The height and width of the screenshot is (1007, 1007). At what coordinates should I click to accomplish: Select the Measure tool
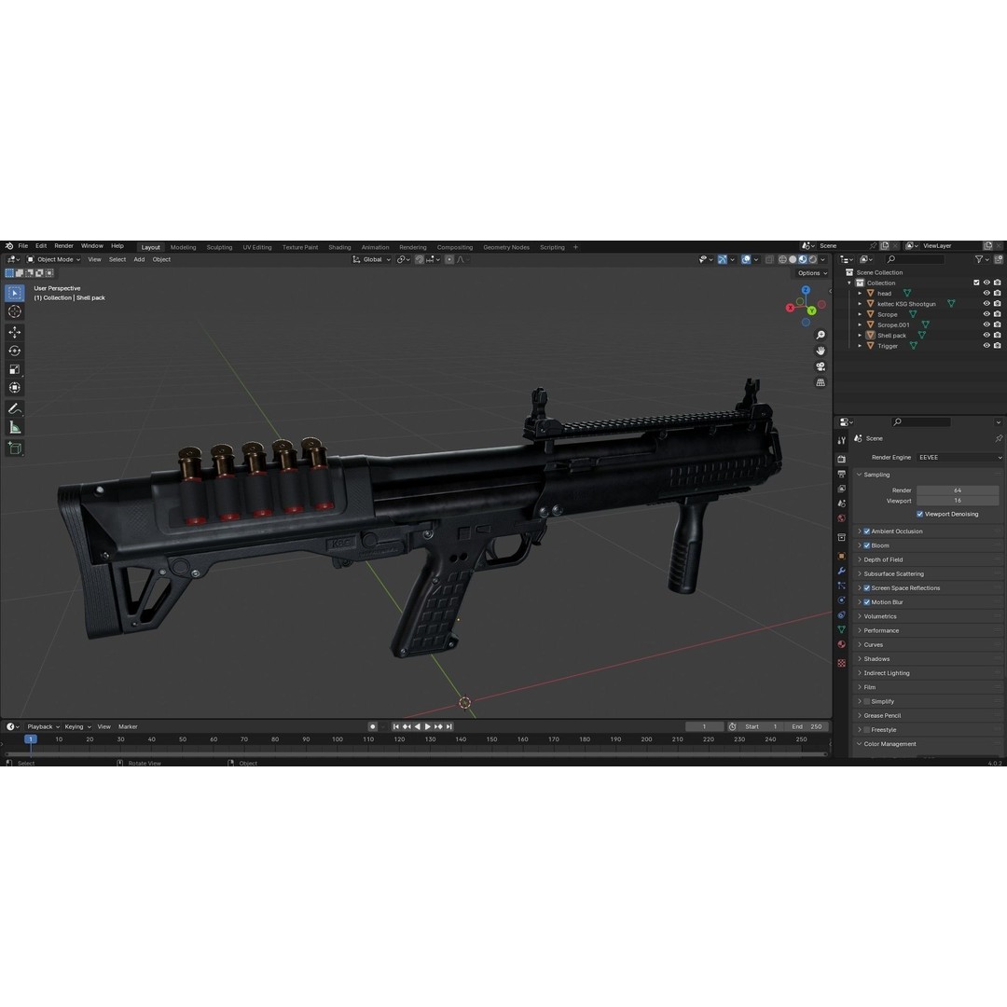[x=15, y=427]
